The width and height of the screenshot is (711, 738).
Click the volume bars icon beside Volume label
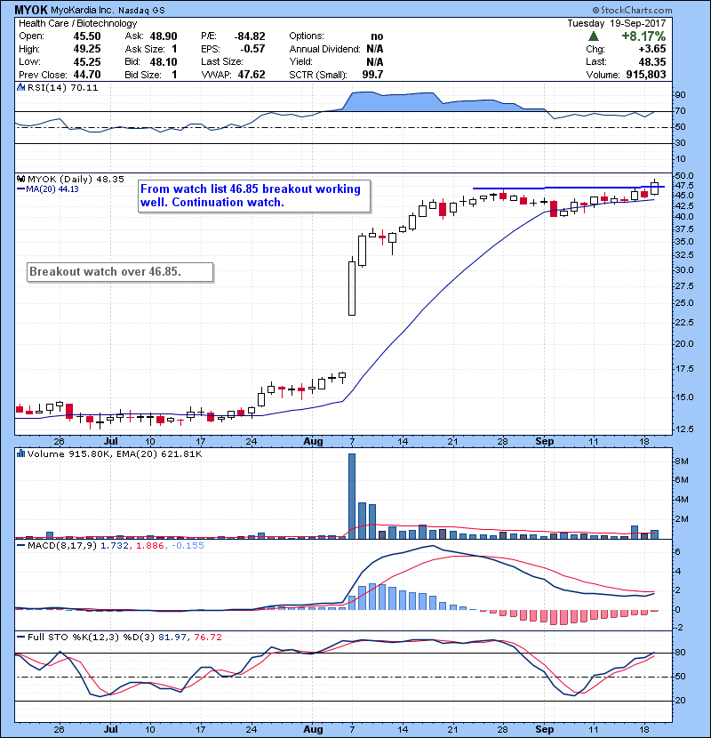(x=20, y=453)
